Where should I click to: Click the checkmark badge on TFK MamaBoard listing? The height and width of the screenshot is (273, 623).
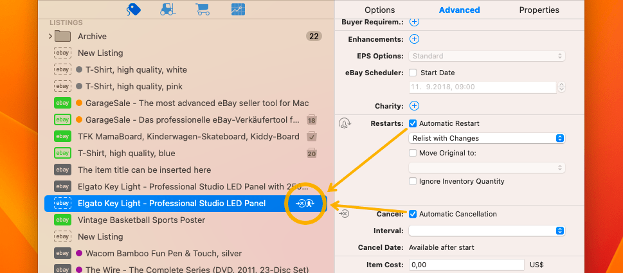point(311,136)
